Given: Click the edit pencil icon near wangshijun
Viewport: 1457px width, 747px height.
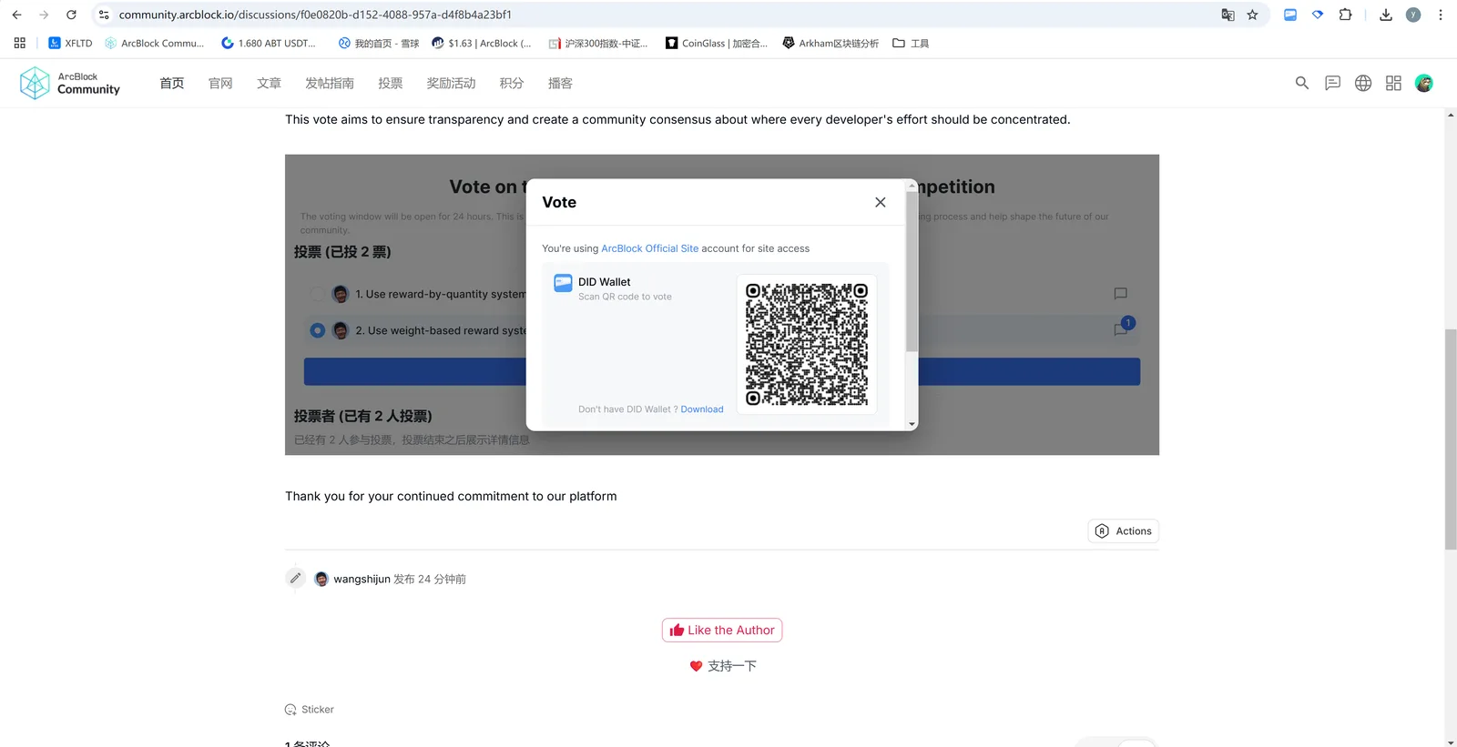Looking at the screenshot, I should (x=295, y=579).
